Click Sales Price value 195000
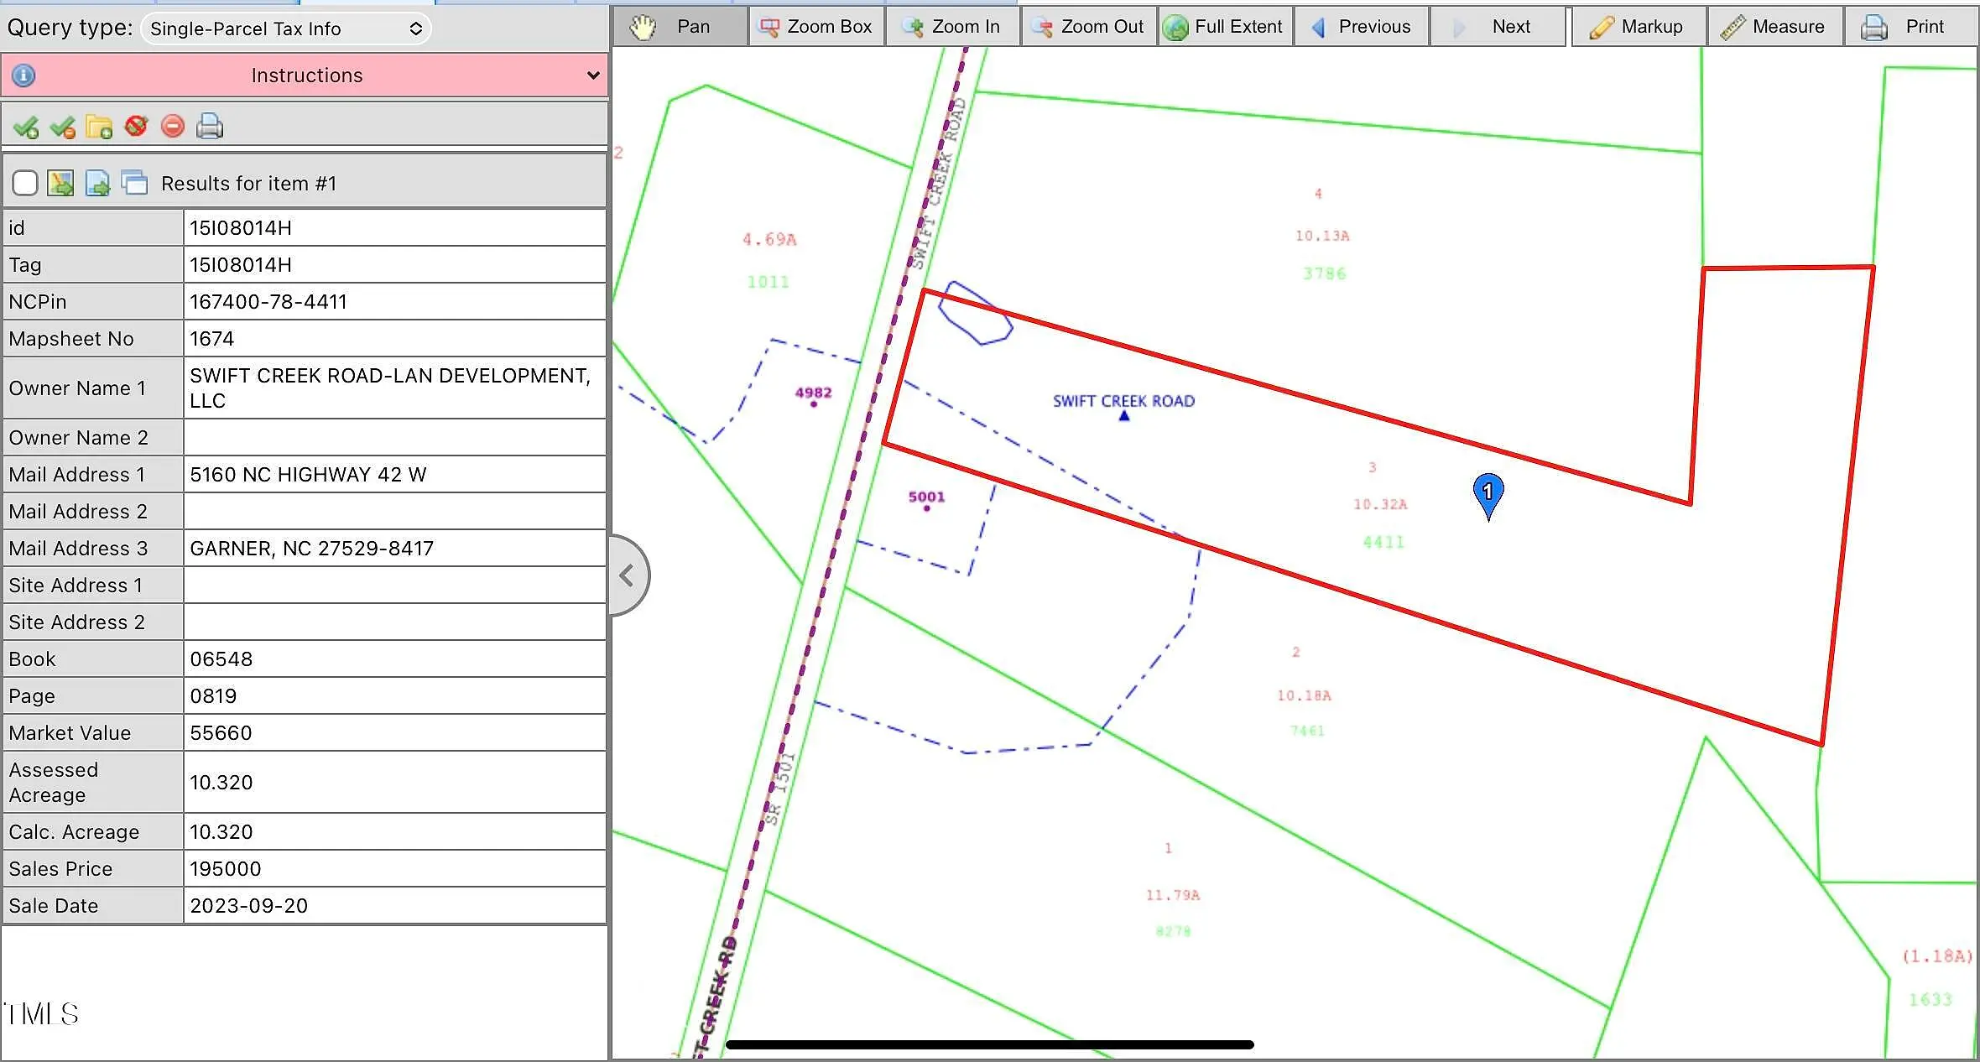The height and width of the screenshot is (1062, 1980). tap(394, 869)
